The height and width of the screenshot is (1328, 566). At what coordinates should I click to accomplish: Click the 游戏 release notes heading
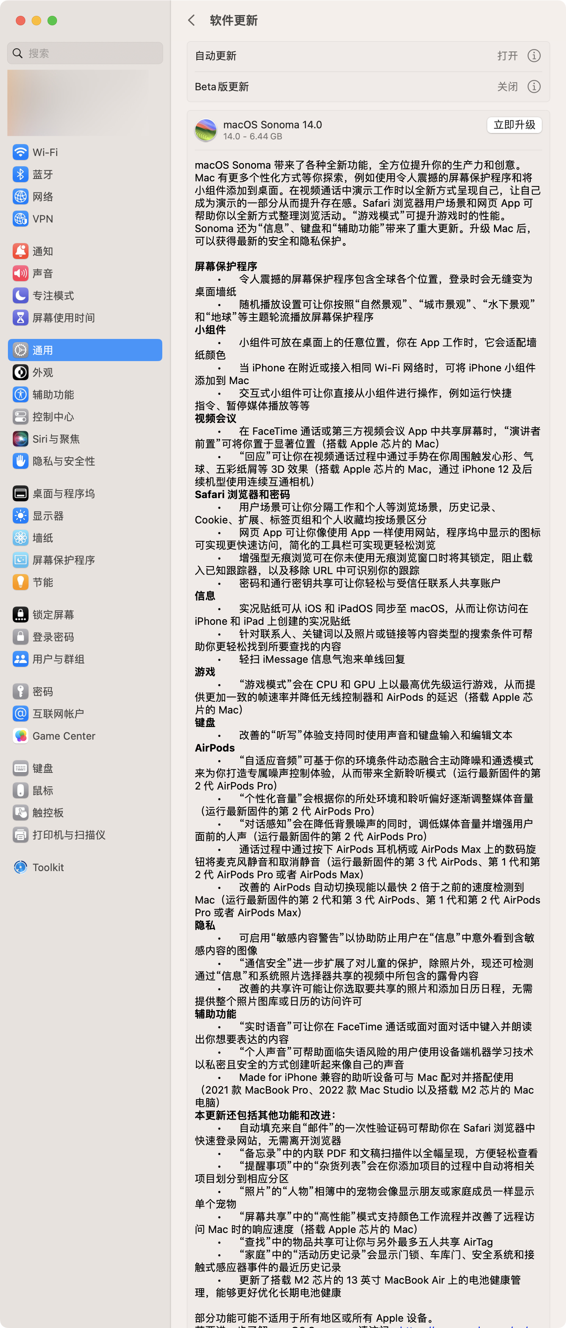click(205, 672)
